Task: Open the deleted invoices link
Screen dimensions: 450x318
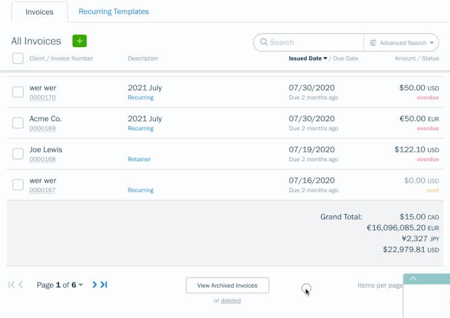Action: click(231, 301)
